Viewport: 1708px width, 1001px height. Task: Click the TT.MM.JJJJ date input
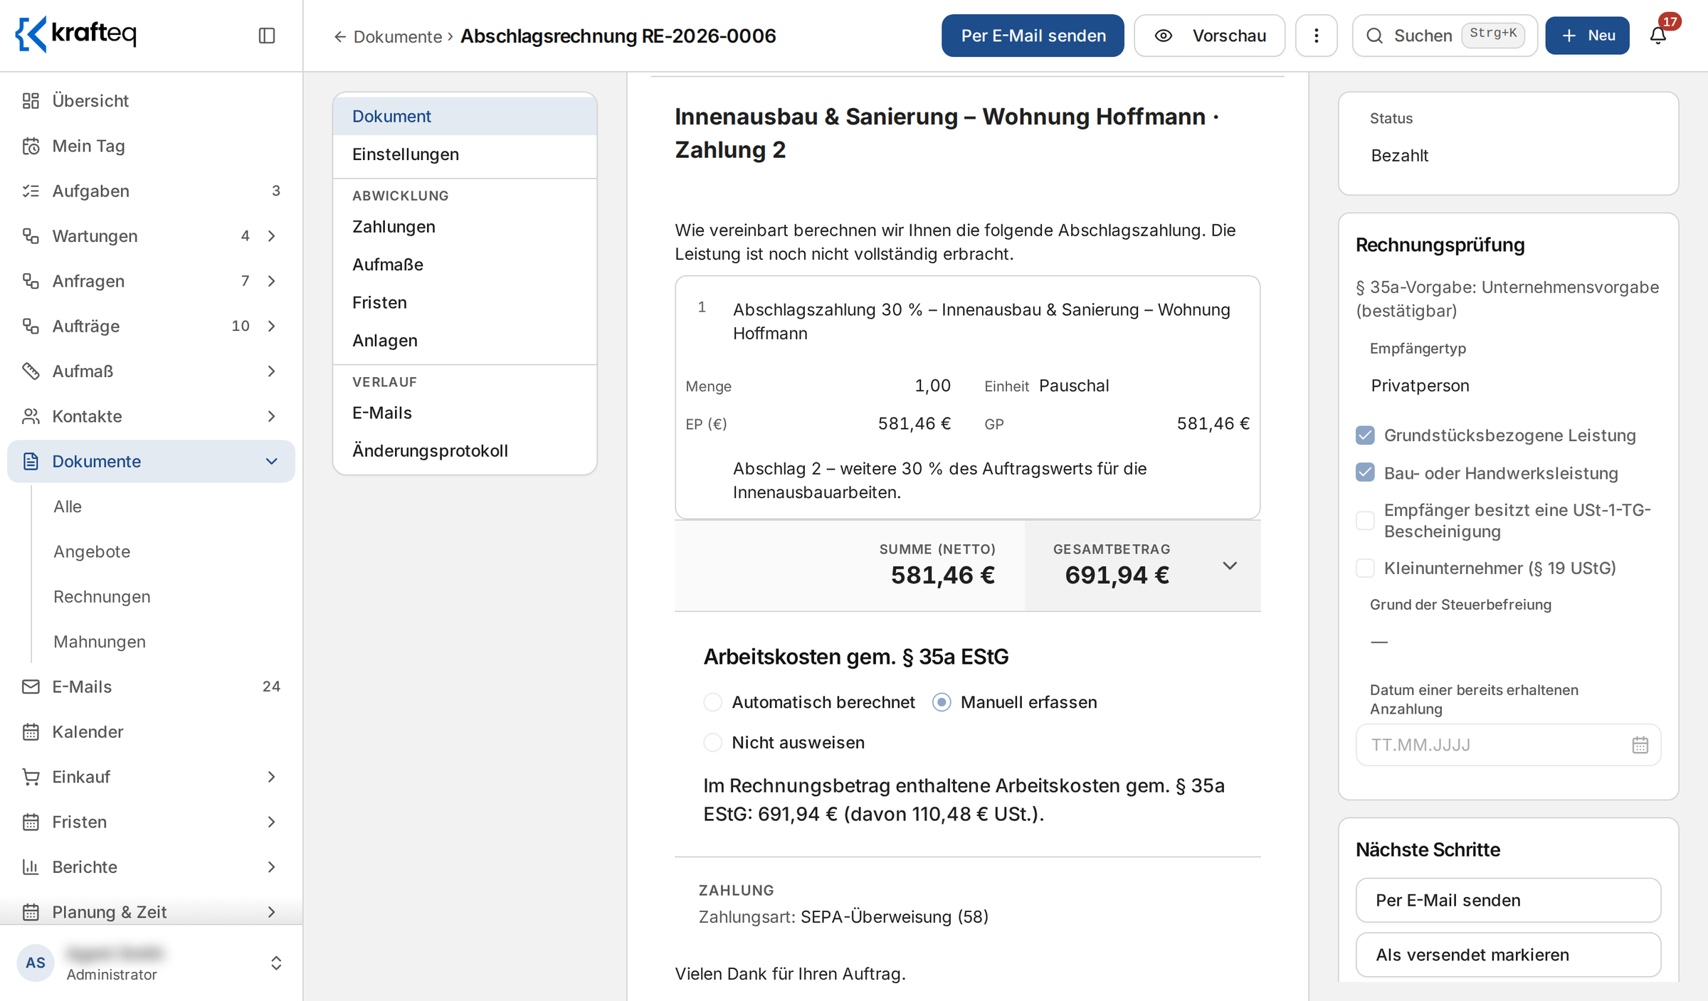(x=1508, y=745)
